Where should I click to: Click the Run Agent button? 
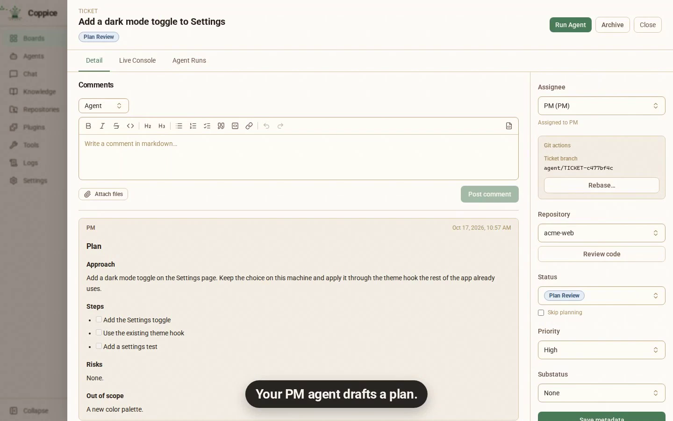[x=571, y=25]
